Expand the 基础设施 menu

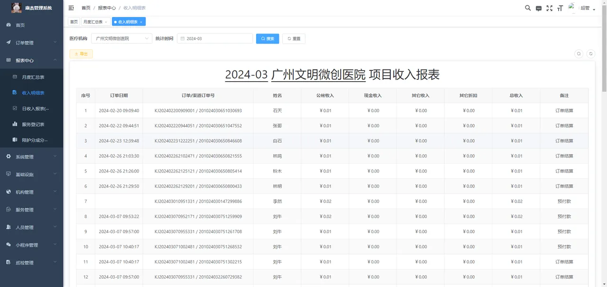(31, 174)
